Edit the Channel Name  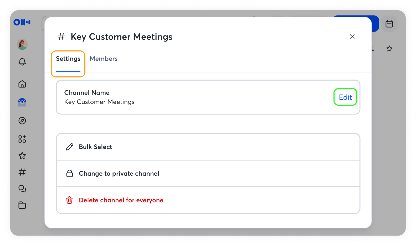tap(345, 97)
